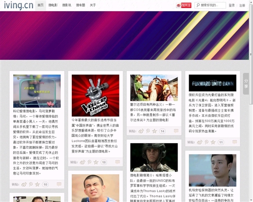Click the colorful striped banner image
Viewport: 253px width, 202px height.
124,35
